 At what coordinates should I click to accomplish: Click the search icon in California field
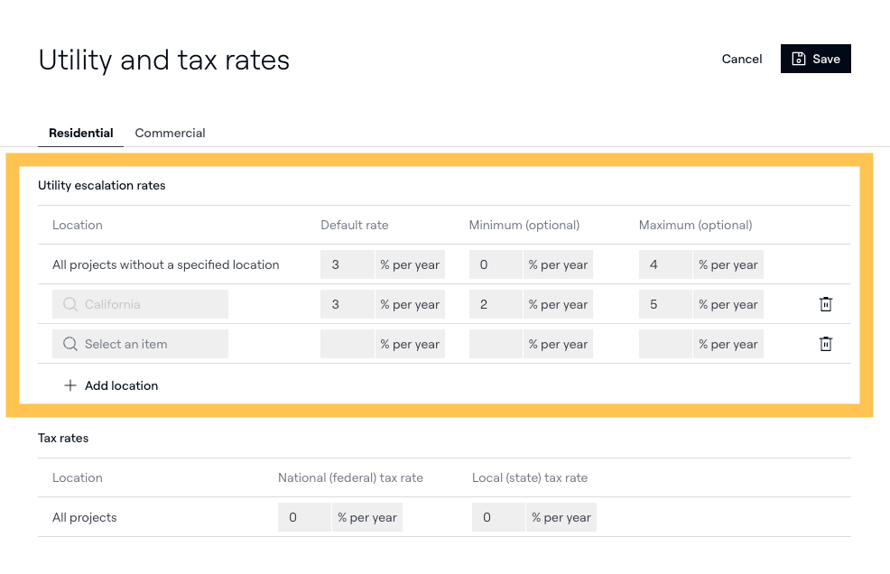70,304
